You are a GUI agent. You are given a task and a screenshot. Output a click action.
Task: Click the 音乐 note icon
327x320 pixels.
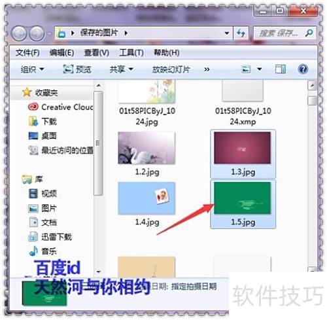33,251
